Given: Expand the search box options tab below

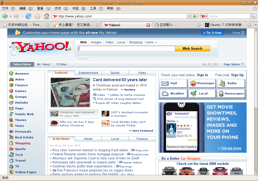Looking at the screenshot, I should 83,58.
